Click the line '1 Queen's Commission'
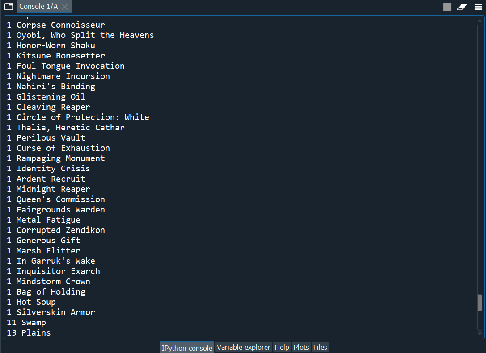 click(x=56, y=199)
